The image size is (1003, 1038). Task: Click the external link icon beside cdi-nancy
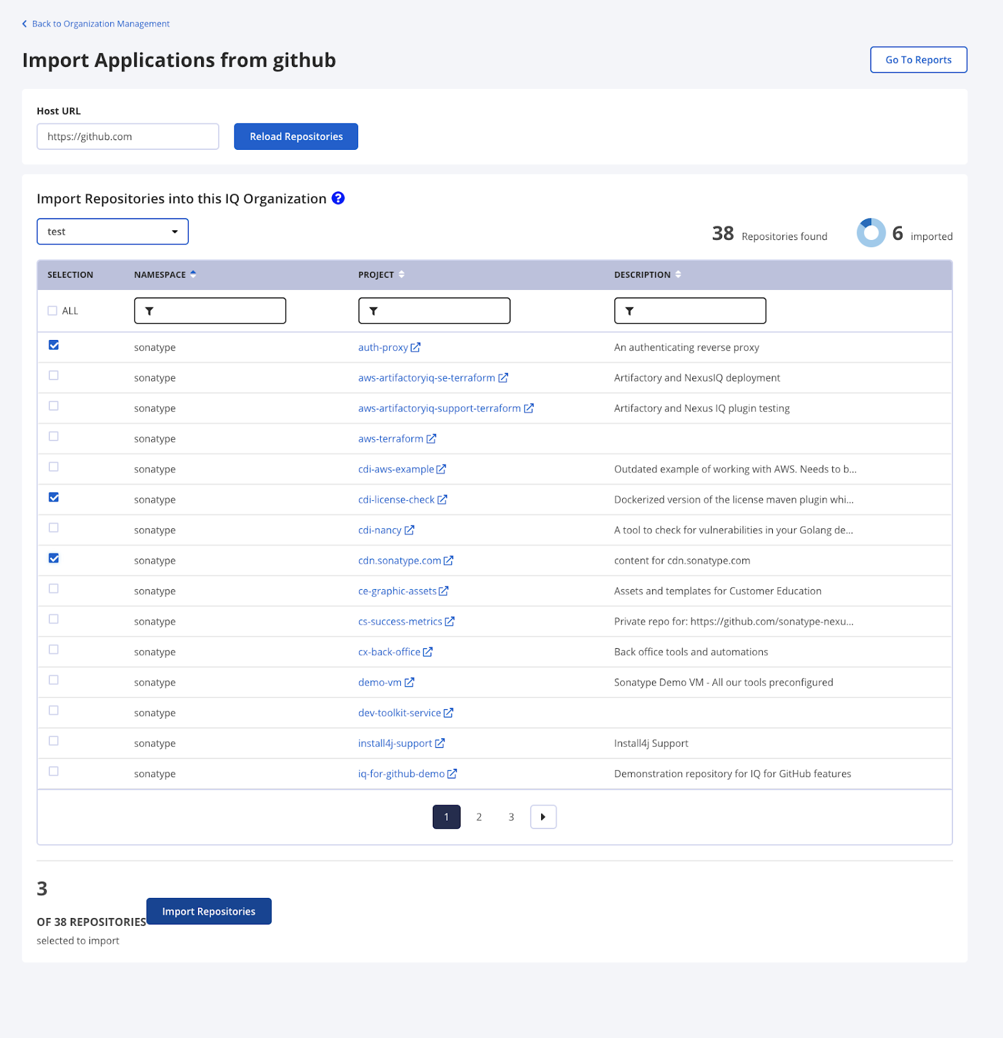click(409, 530)
